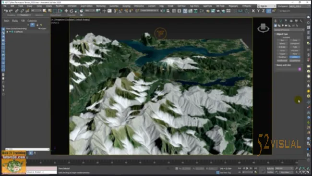This screenshot has width=312, height=176.
Task: Select the Select and Move tool
Action: 66,11
